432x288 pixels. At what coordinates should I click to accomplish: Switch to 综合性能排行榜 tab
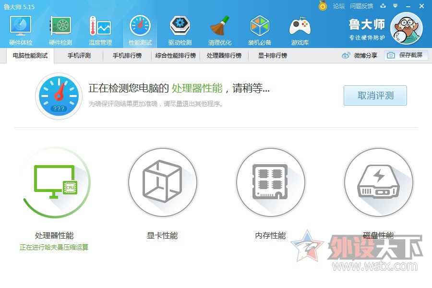tap(176, 56)
